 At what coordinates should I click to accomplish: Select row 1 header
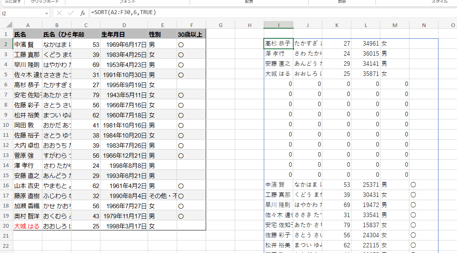click(x=6, y=34)
